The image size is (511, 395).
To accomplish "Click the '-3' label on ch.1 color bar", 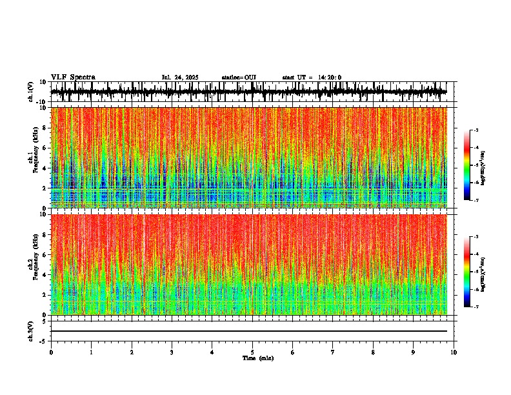I will [x=476, y=130].
